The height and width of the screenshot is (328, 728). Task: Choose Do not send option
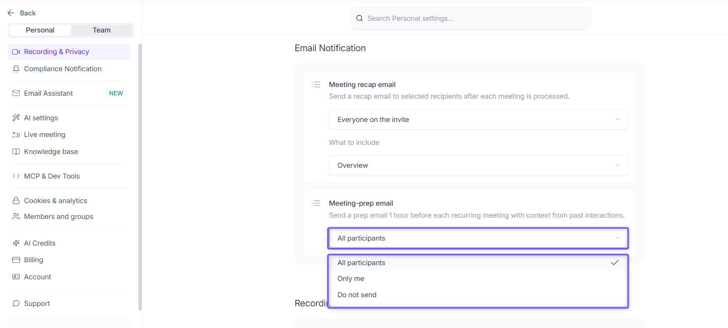(478, 295)
